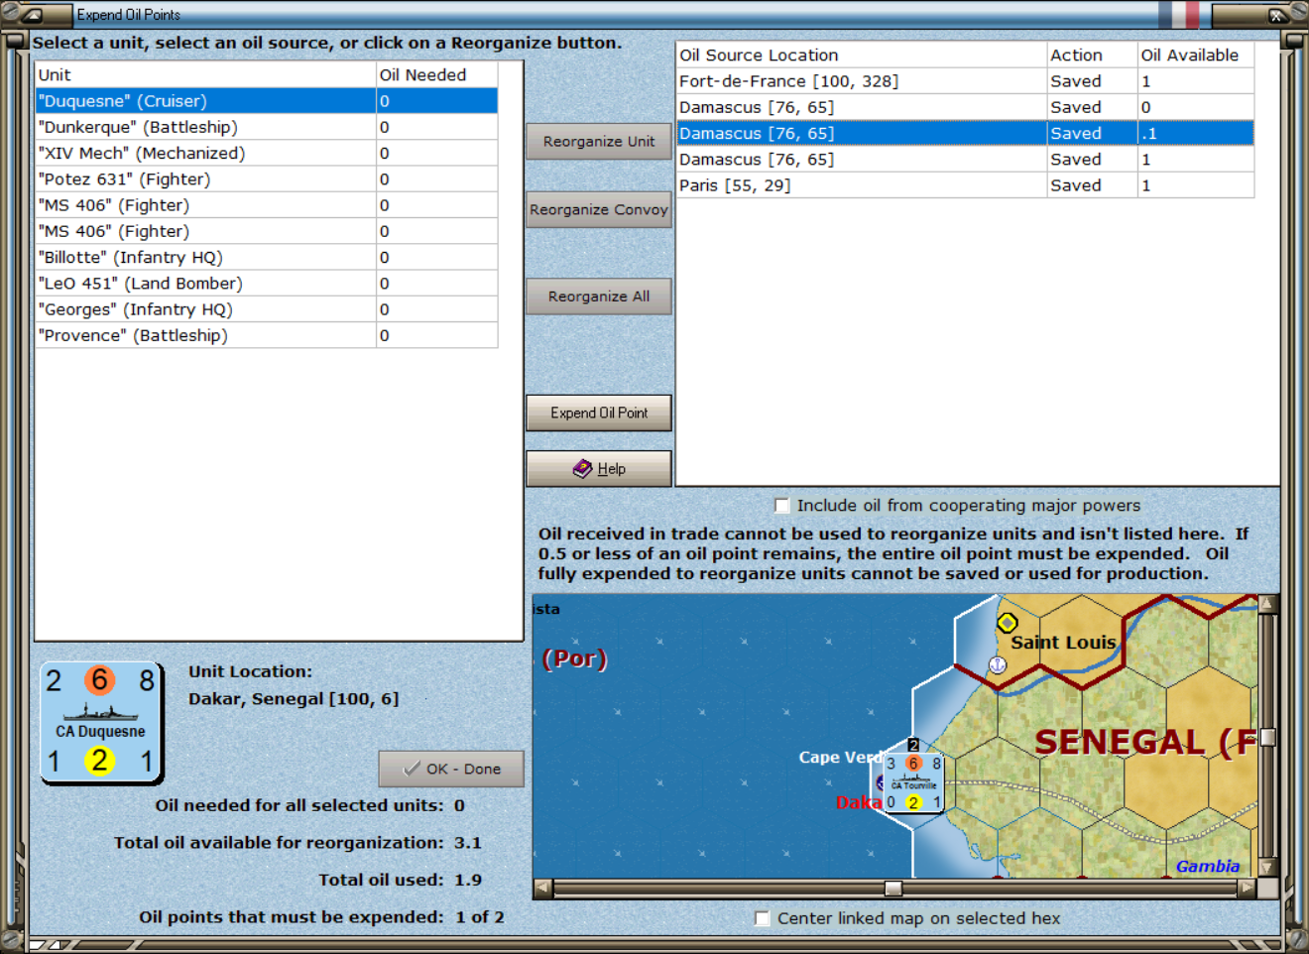Select the "Billotte" (Infantry HQ) row

pyautogui.click(x=266, y=257)
